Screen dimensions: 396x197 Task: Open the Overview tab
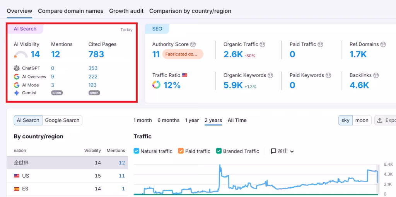tap(19, 11)
